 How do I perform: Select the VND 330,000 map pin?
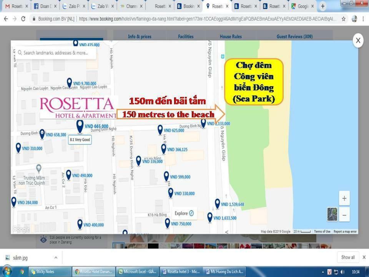coord(171,193)
